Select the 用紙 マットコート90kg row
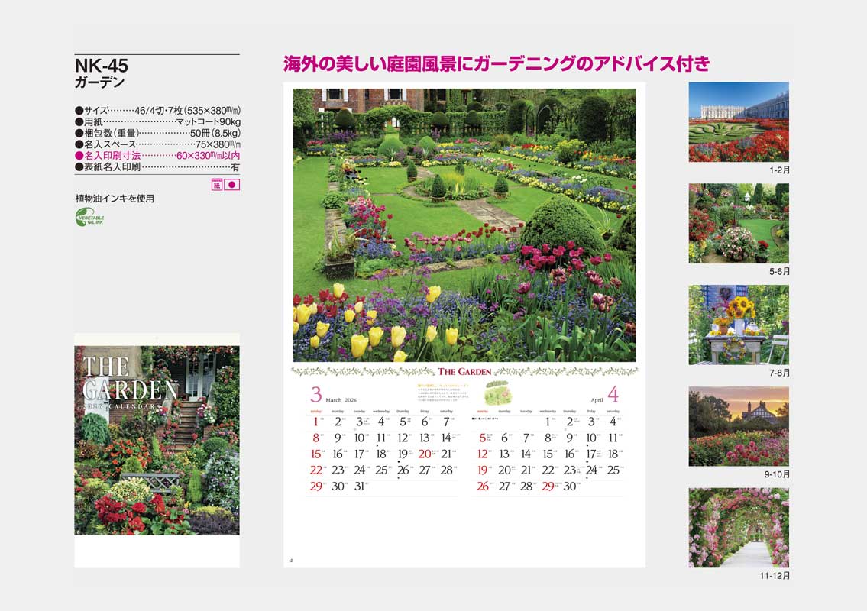The height and width of the screenshot is (611, 867). coord(157,121)
